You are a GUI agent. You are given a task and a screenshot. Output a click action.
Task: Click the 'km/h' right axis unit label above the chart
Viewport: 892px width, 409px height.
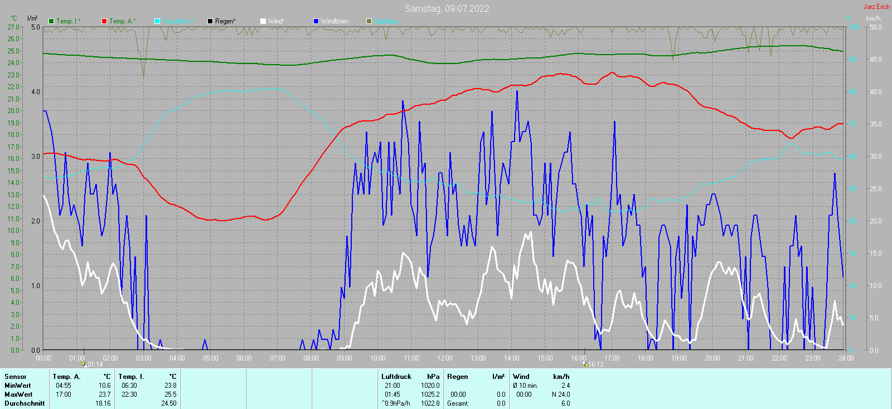click(x=874, y=18)
